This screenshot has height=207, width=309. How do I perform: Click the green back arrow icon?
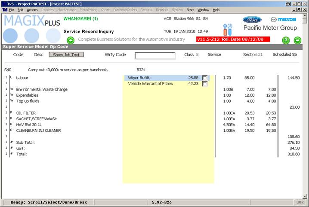tap(71, 40)
